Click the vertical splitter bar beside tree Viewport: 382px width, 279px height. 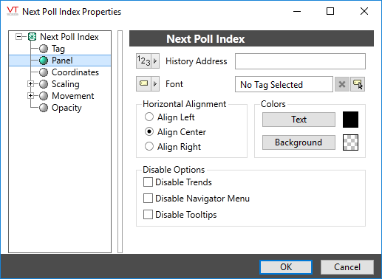pyautogui.click(x=120, y=142)
